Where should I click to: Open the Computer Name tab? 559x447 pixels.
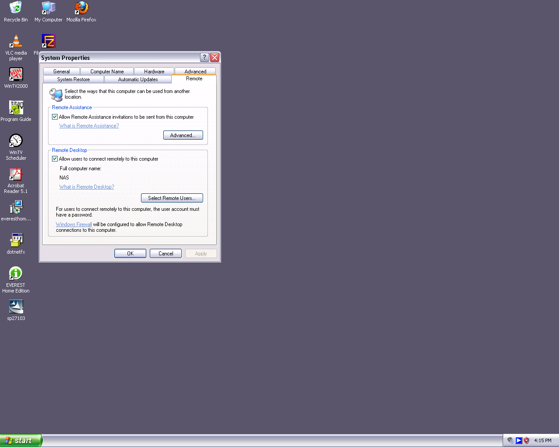(107, 72)
